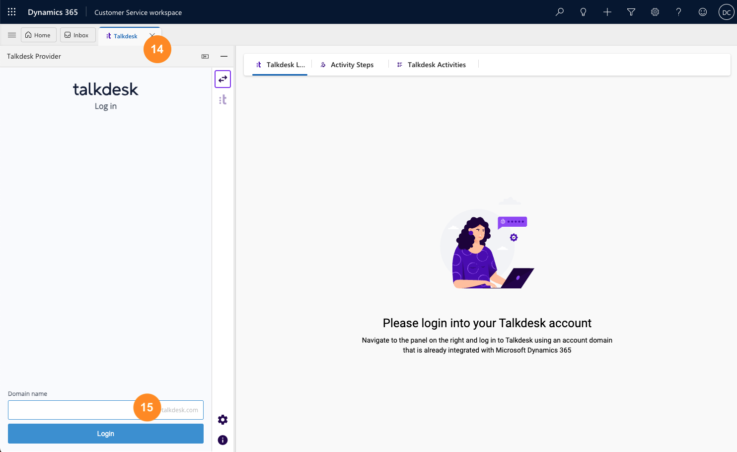Image resolution: width=737 pixels, height=452 pixels.
Task: Click the Talkdesk Provider pop-out panel icon
Action: [x=205, y=56]
